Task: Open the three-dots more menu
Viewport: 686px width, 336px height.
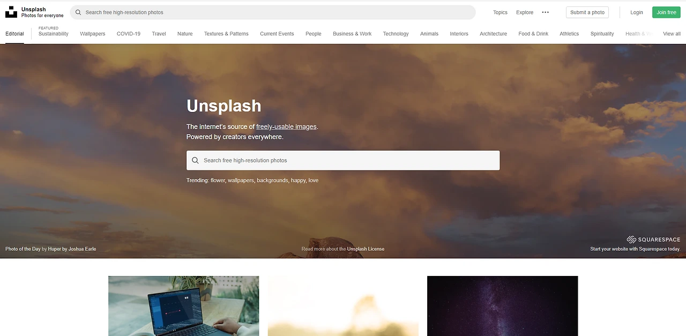Action: tap(545, 12)
